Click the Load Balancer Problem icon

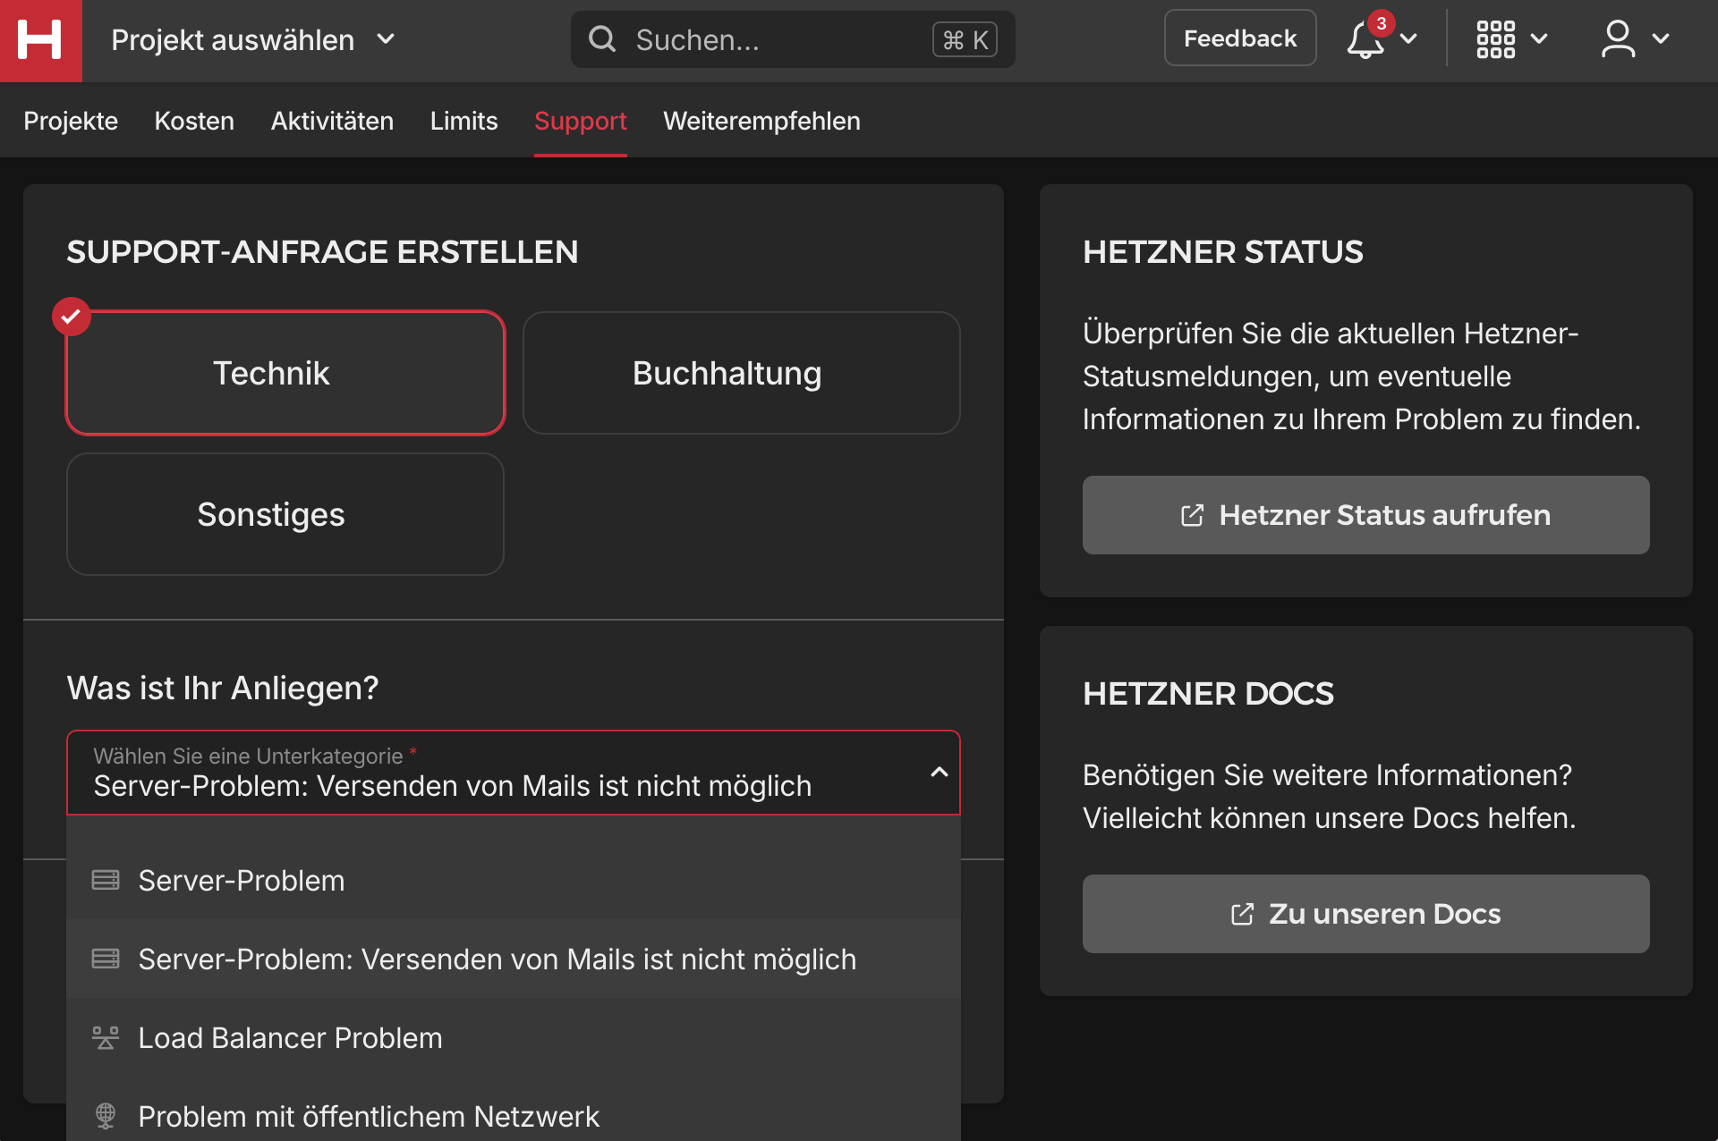click(x=106, y=1037)
